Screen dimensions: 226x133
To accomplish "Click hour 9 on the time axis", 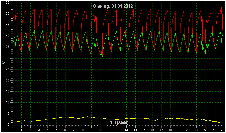I will click(91, 130).
